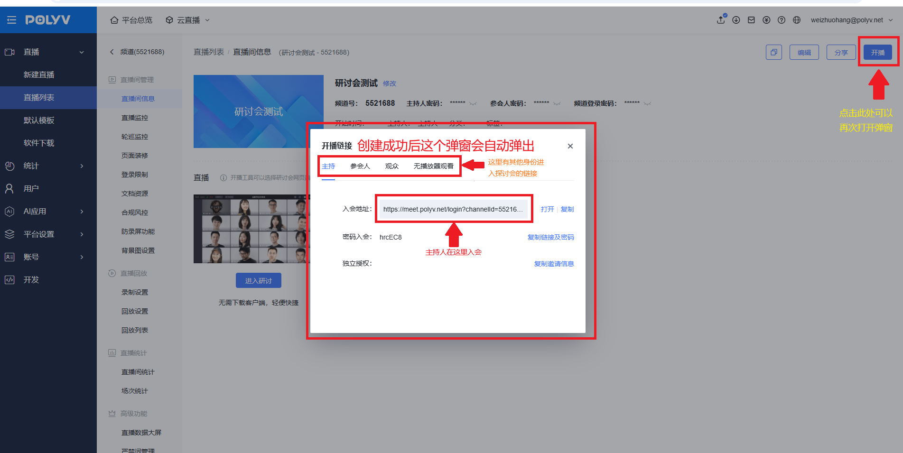Open the download center icon in header
Screen dimensions: 903x453
click(x=736, y=20)
